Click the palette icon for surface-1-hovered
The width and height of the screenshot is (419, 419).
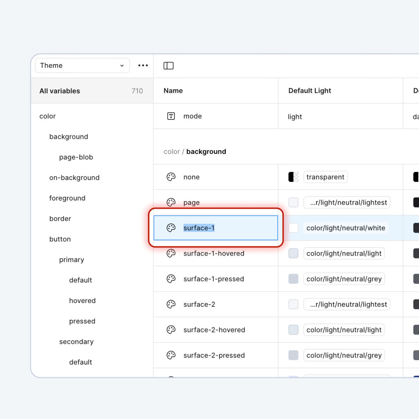click(x=171, y=253)
